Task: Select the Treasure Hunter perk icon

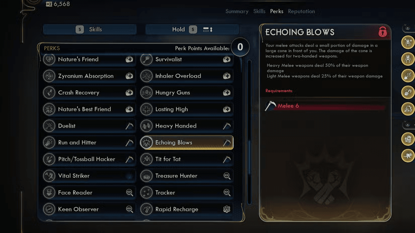Action: pos(147,176)
